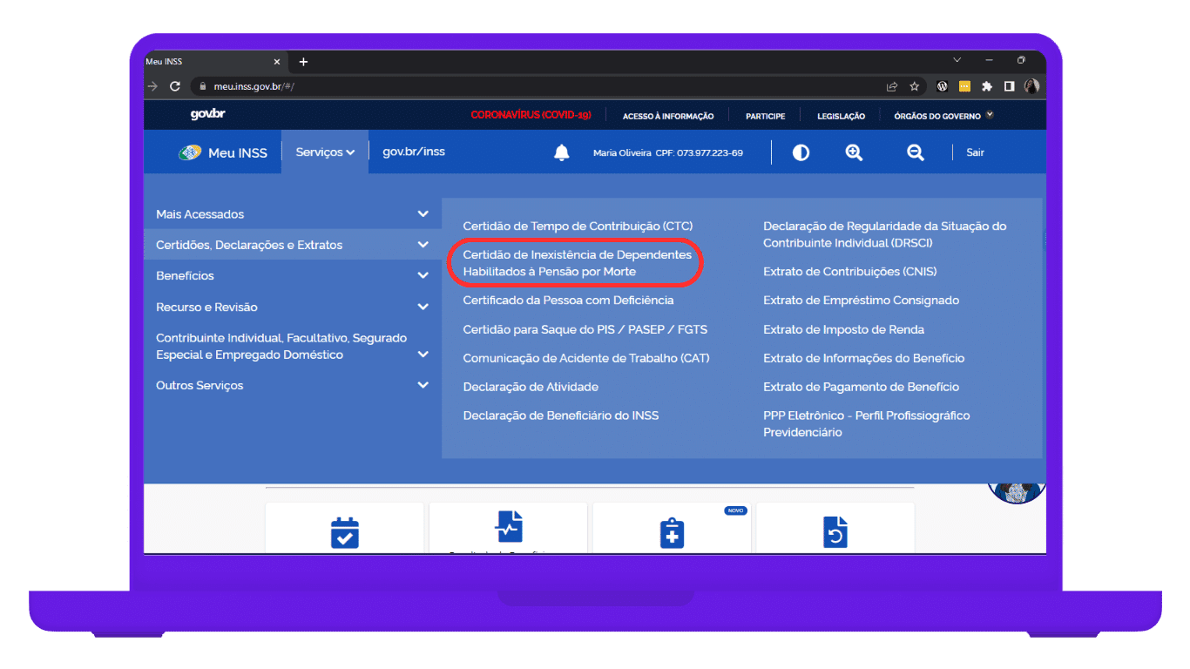Expand the Benefícios section

point(423,276)
